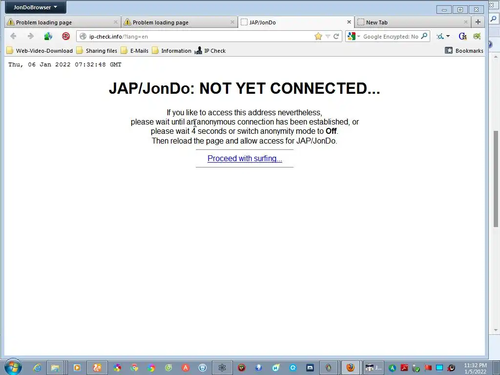
Task: Open the Maxthon browser taskbar icon
Action: click(310, 368)
